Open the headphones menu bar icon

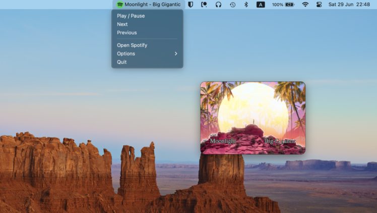(218, 5)
